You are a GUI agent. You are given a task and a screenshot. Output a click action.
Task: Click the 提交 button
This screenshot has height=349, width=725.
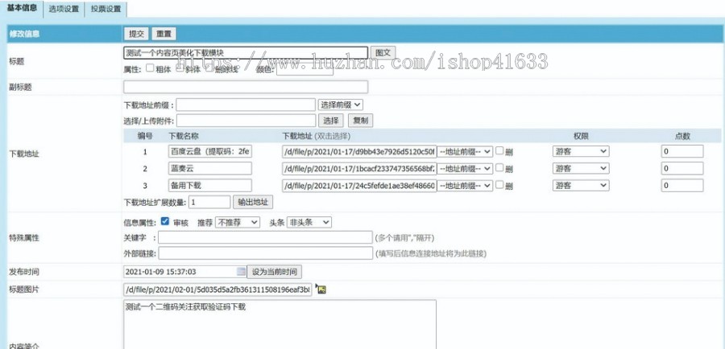(x=136, y=34)
